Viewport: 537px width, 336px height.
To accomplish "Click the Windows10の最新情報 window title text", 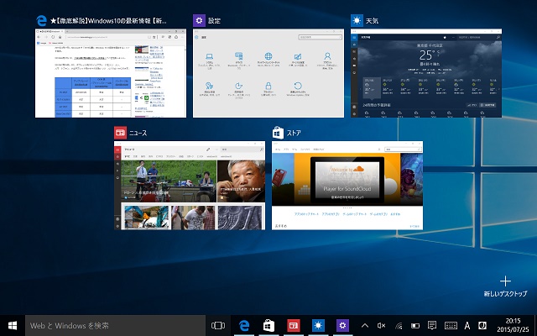I will (108, 21).
